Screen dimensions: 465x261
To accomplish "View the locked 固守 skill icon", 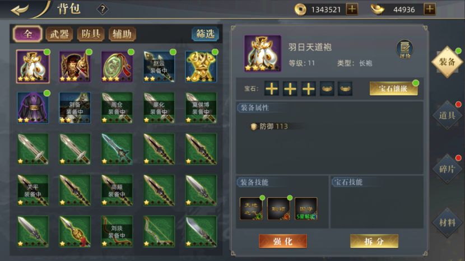I will 306,209.
